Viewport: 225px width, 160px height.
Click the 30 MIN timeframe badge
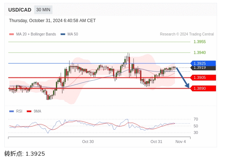pos(43,10)
